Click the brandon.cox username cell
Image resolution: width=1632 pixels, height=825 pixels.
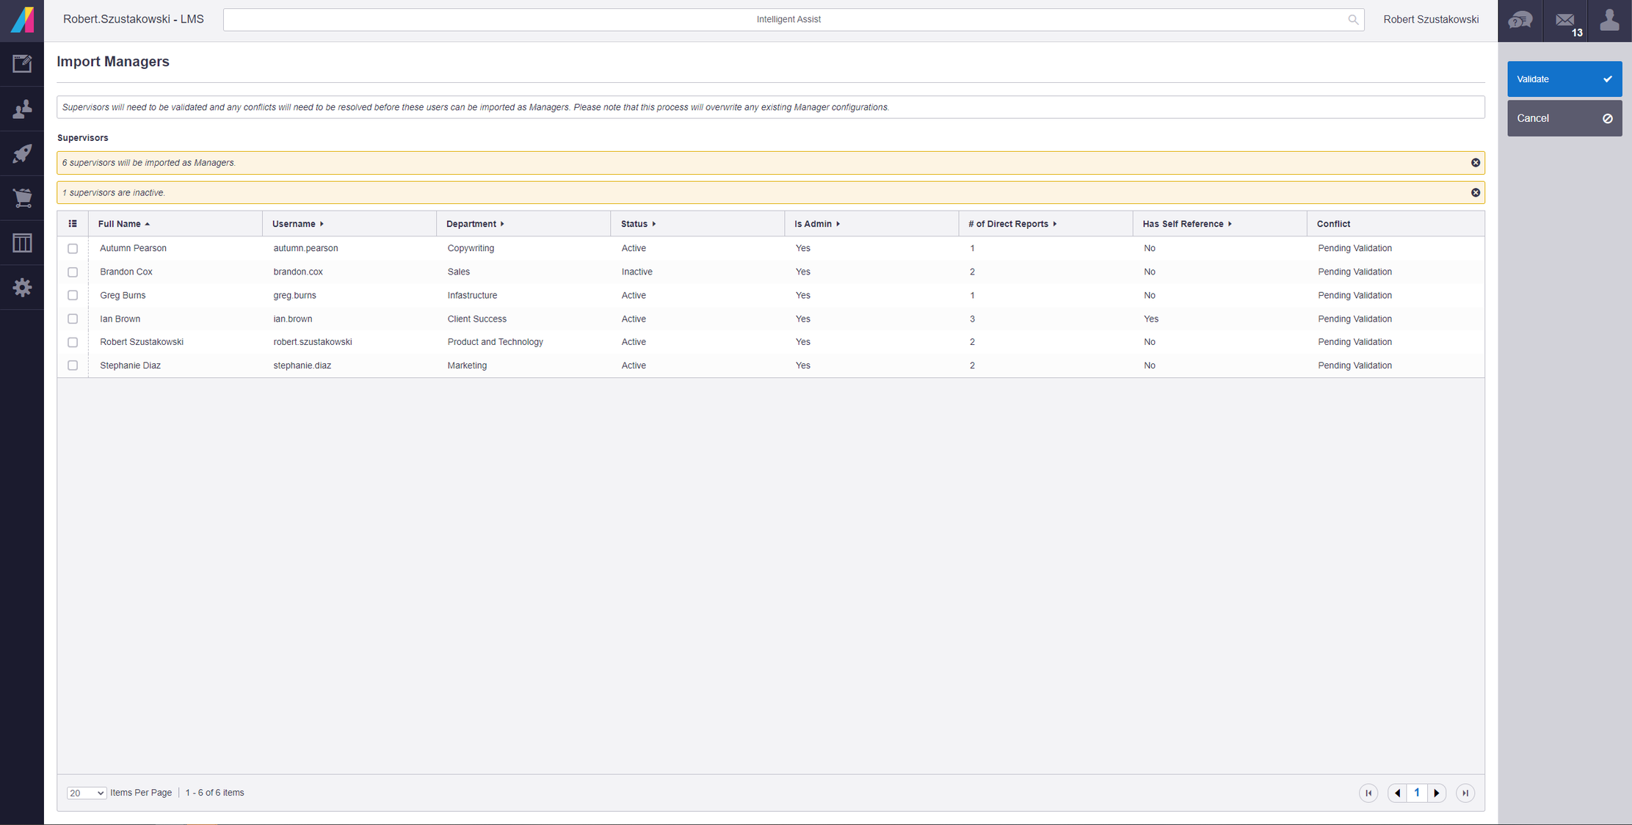pyautogui.click(x=298, y=272)
